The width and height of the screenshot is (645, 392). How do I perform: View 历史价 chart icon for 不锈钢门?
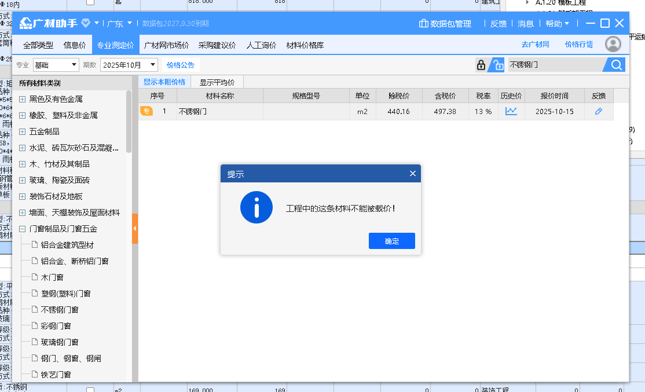[511, 111]
